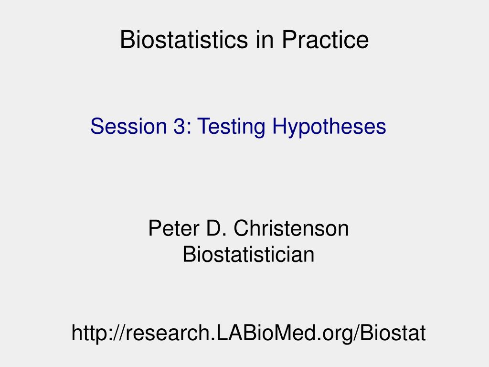Select the blue "Session 3: Testing Hypotheses" subtitle
Image resolution: width=489 pixels, height=367 pixels.
(238, 127)
